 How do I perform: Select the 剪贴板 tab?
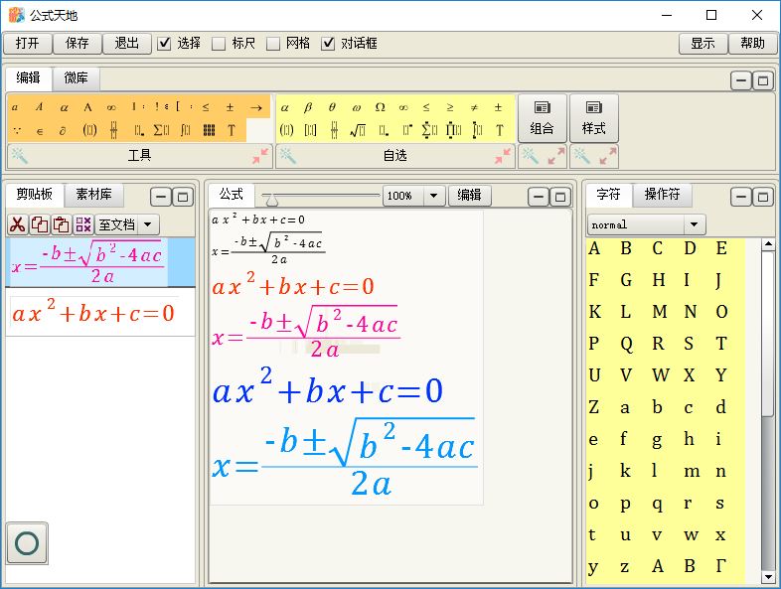coord(34,194)
